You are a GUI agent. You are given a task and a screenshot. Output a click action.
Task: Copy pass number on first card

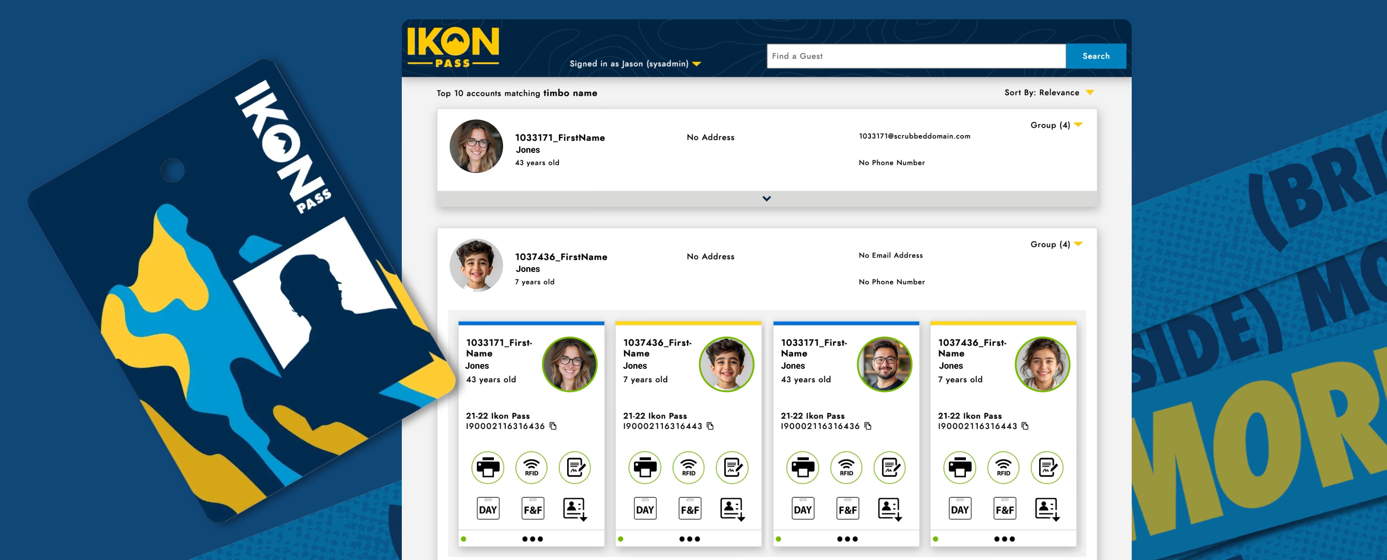pyautogui.click(x=553, y=426)
